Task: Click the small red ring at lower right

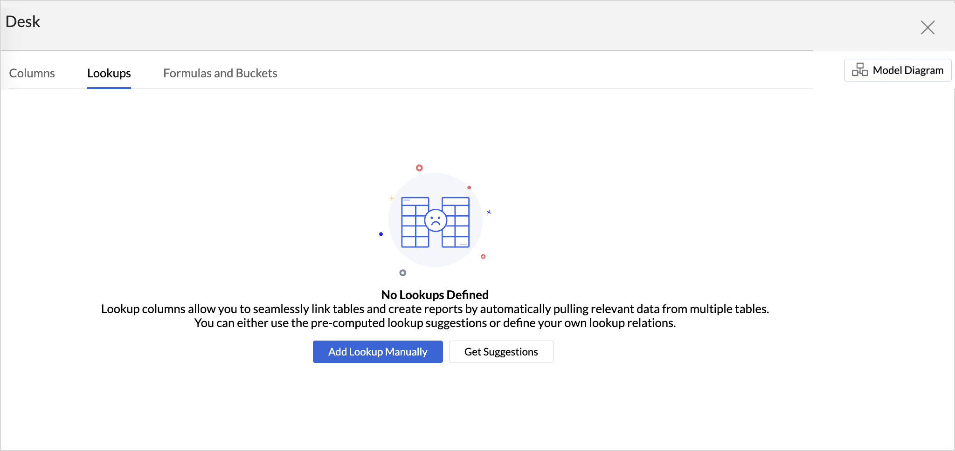Action: 483,257
